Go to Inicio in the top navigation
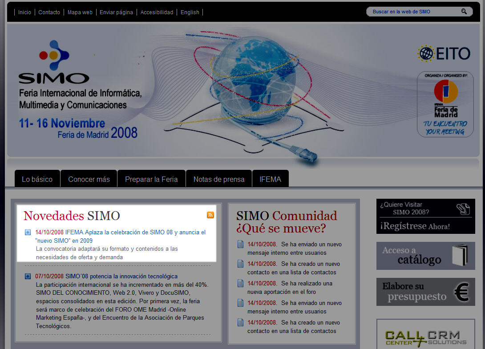This screenshot has width=485, height=349. 24,12
